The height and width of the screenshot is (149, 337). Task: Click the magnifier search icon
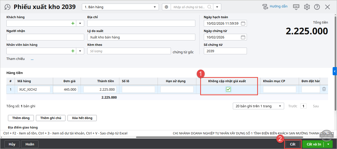(209, 7)
